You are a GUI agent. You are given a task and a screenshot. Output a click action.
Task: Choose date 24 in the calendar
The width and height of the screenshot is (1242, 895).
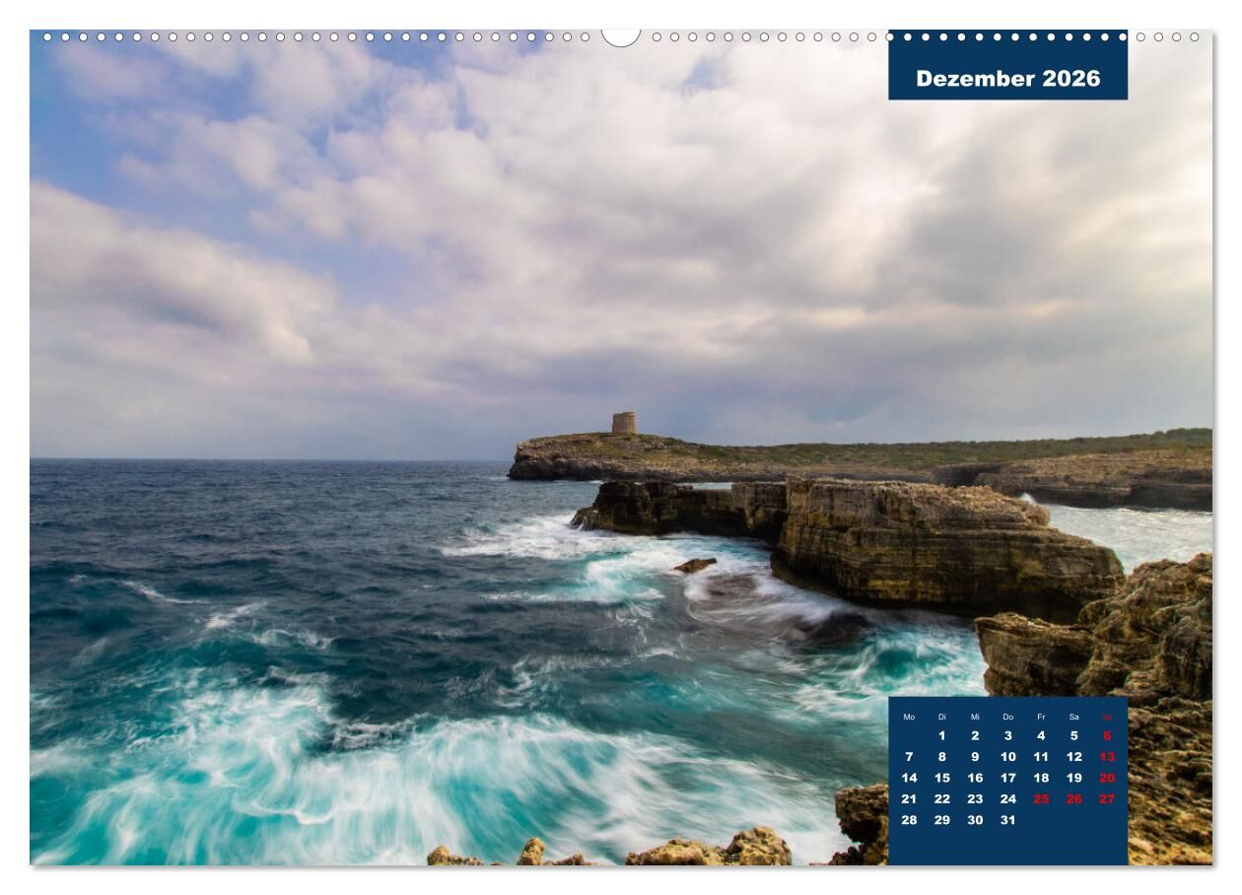click(1007, 799)
